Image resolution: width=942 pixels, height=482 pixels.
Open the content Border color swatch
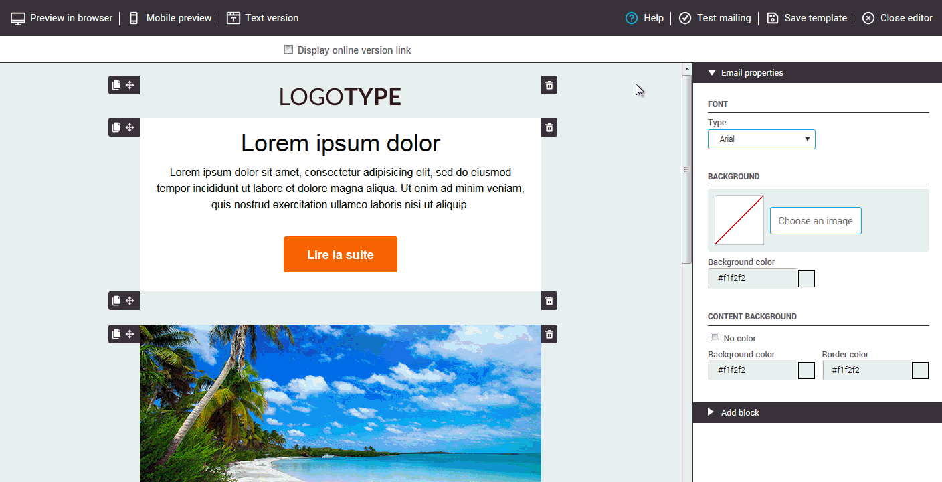click(920, 370)
